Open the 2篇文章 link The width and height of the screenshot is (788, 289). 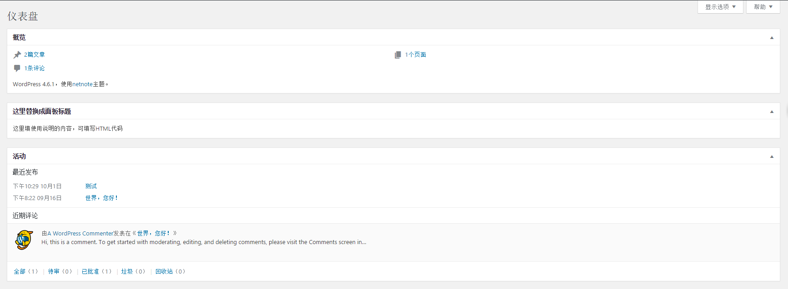35,54
